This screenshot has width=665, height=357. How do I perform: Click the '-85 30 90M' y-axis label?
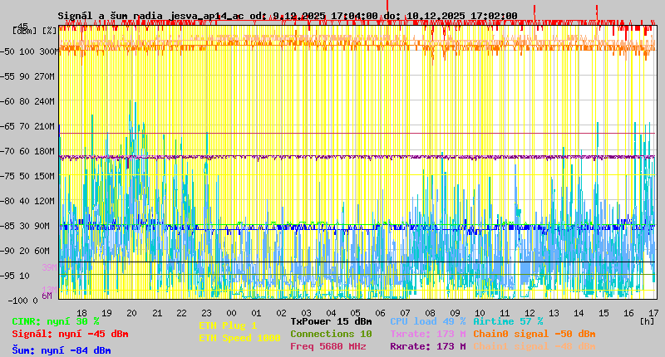(x=25, y=226)
